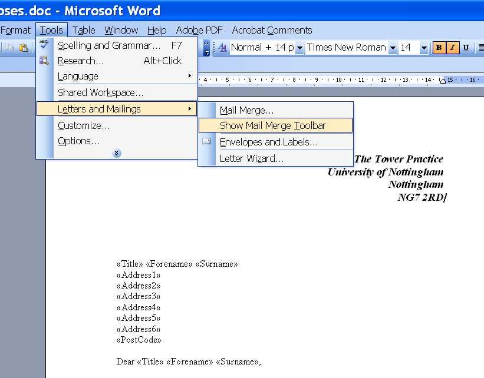Open the Acrobat Comments menu

coord(272,30)
